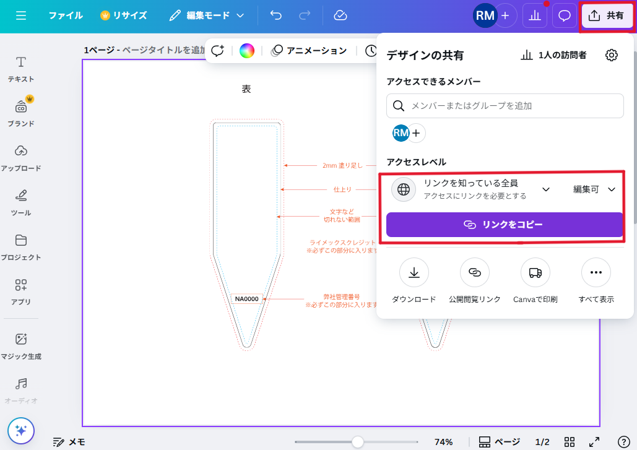Open the rainbow color picker swatch
This screenshot has height=450, width=637.
(247, 51)
